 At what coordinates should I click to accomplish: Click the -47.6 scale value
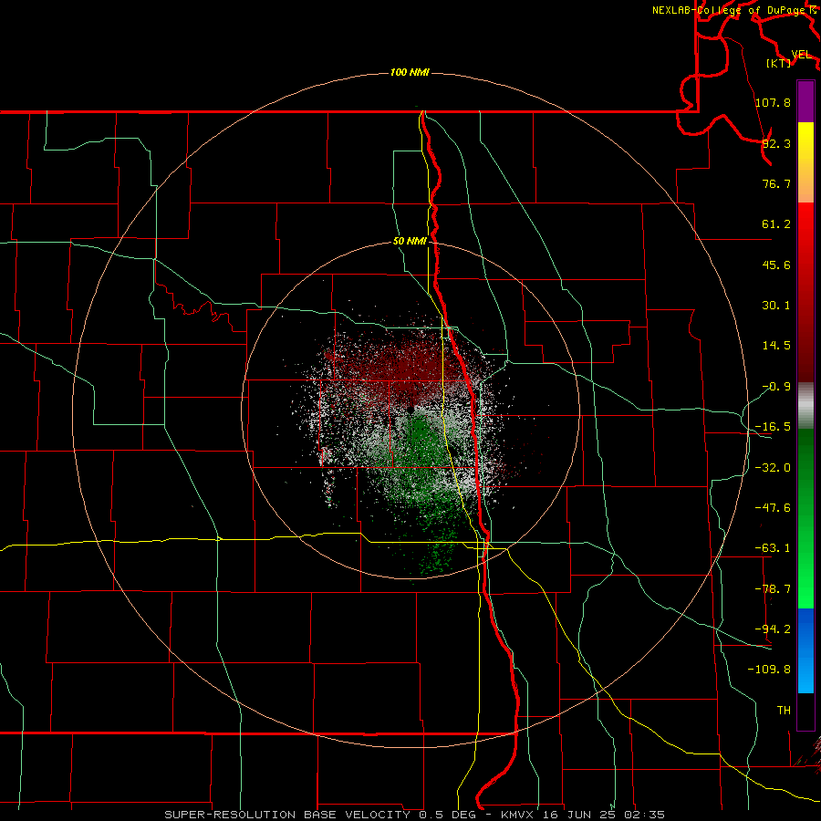click(773, 508)
